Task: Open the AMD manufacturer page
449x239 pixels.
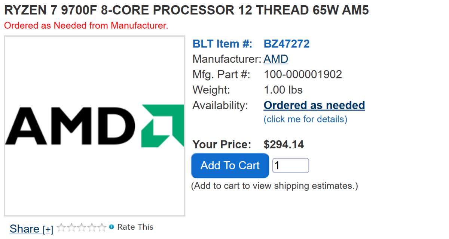Action: [276, 59]
